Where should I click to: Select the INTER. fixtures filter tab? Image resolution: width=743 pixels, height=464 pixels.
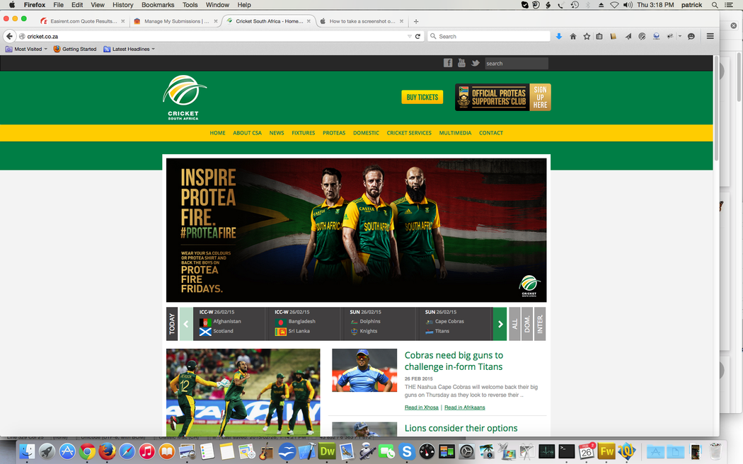click(540, 324)
